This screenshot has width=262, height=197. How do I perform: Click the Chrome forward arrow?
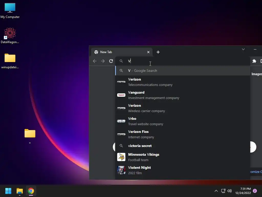point(103,61)
